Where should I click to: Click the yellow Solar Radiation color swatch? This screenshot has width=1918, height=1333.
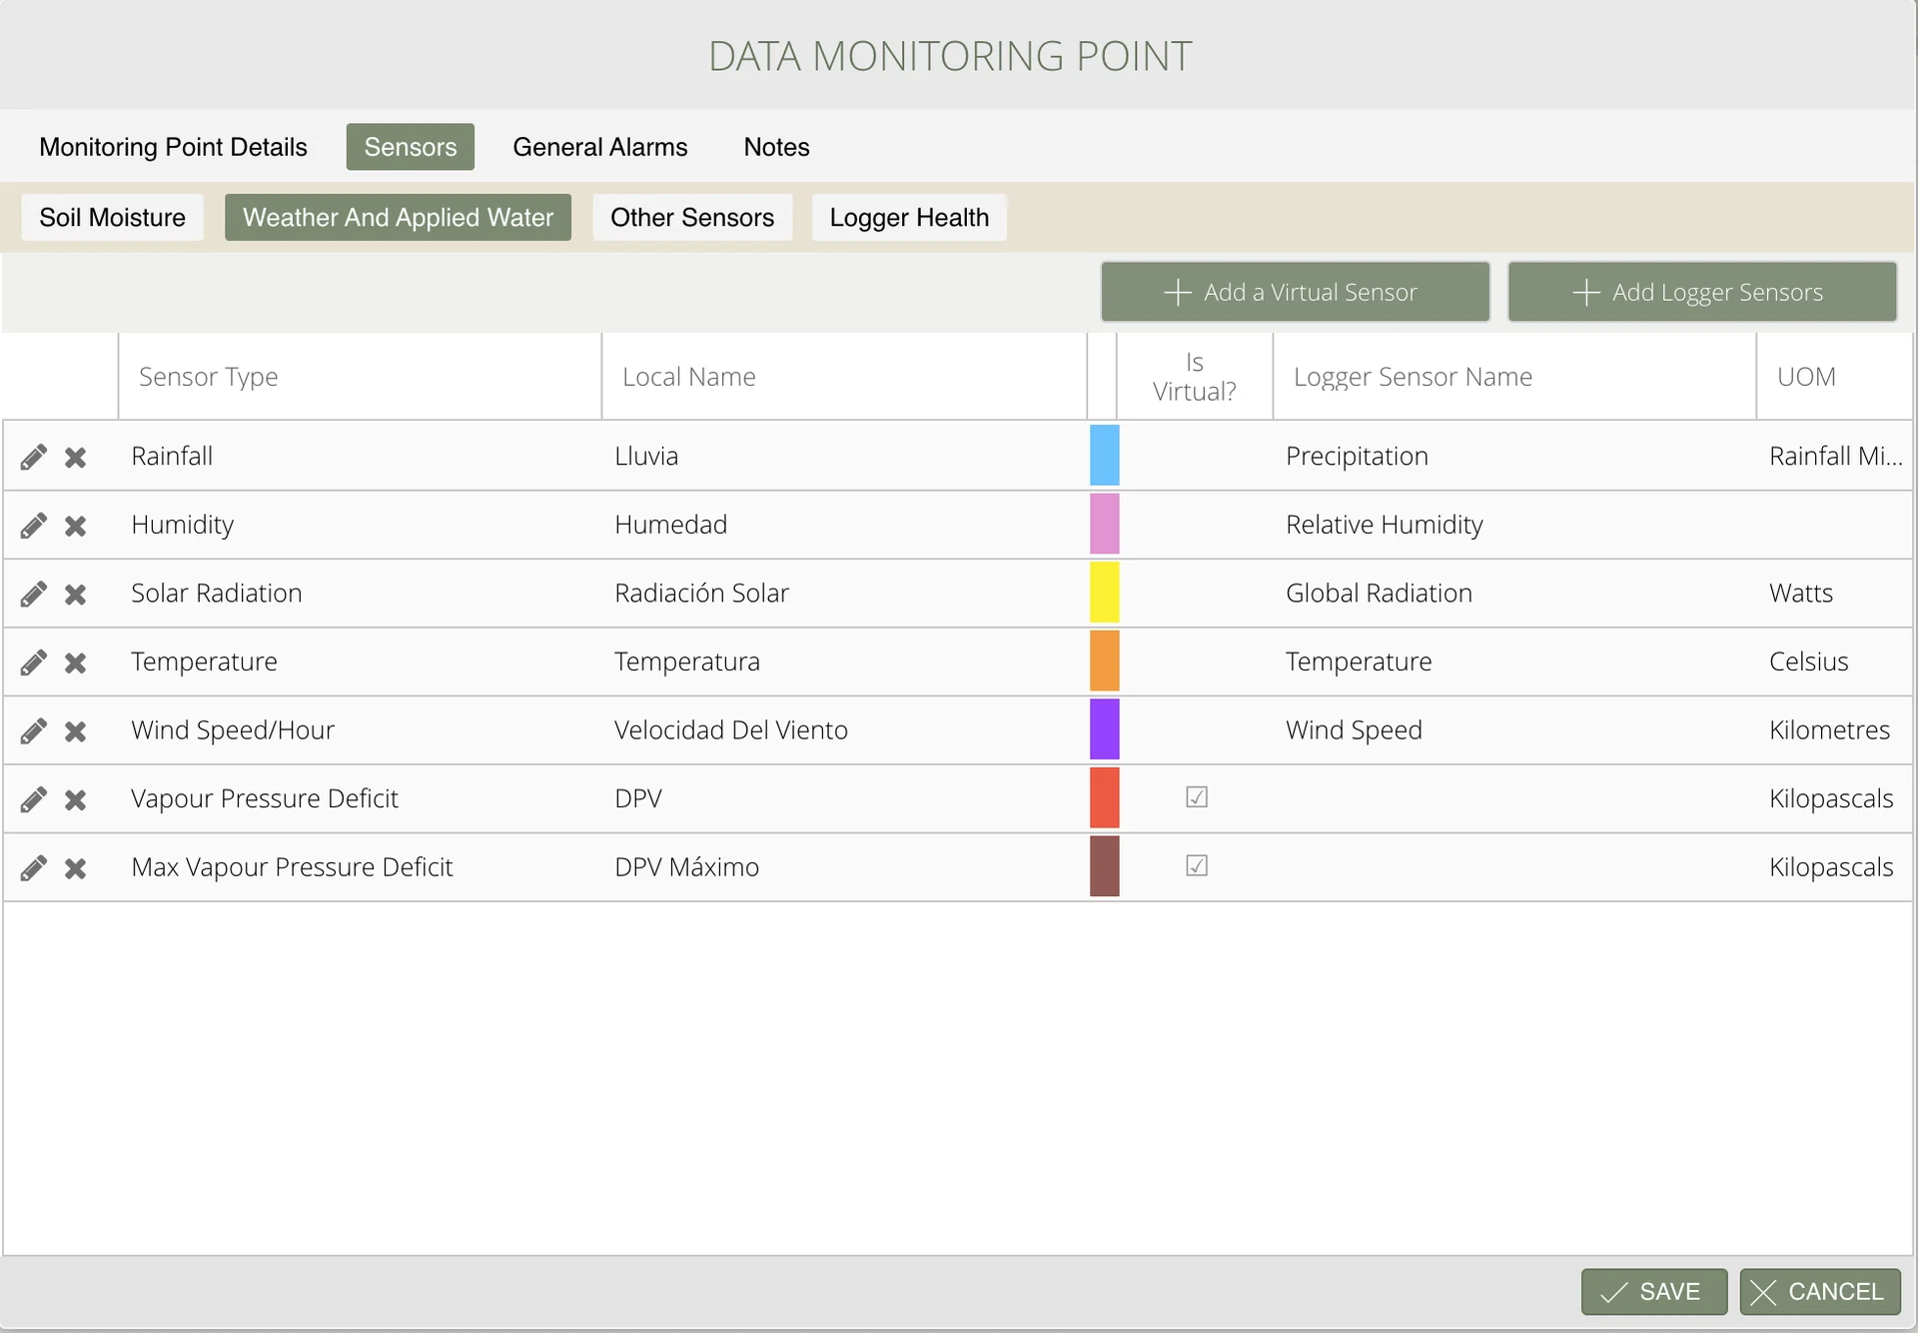click(x=1104, y=593)
